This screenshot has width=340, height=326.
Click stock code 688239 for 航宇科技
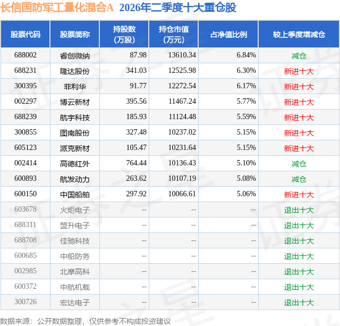[25, 117]
